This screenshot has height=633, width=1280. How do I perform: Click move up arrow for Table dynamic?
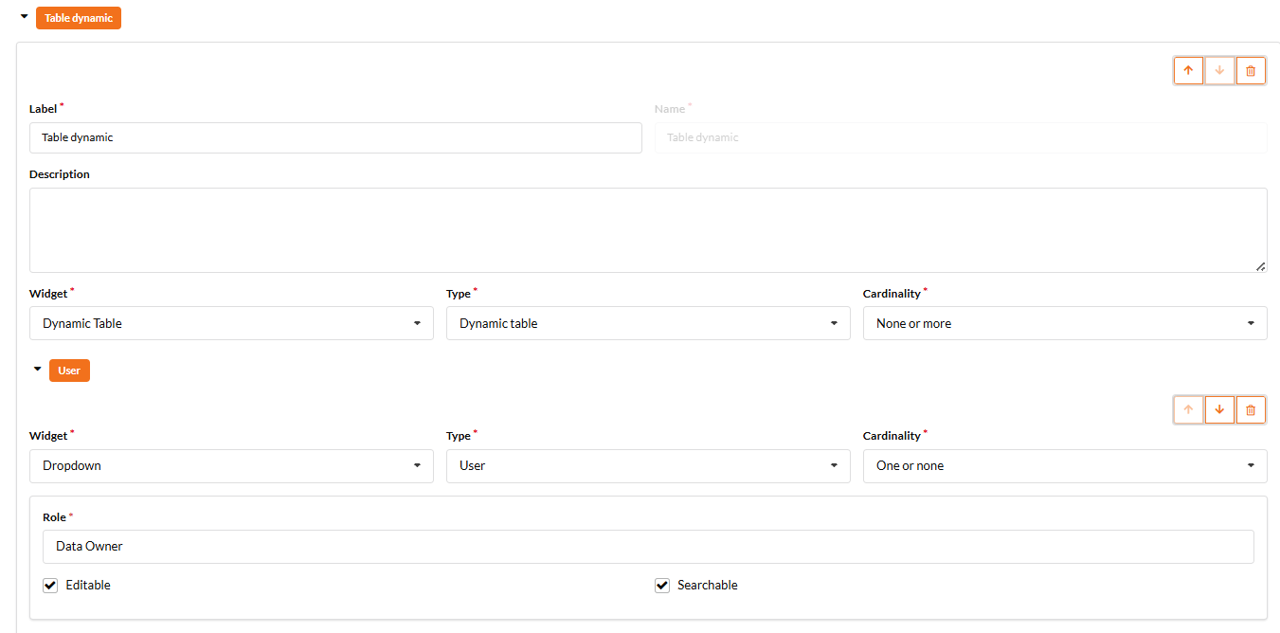coord(1188,71)
